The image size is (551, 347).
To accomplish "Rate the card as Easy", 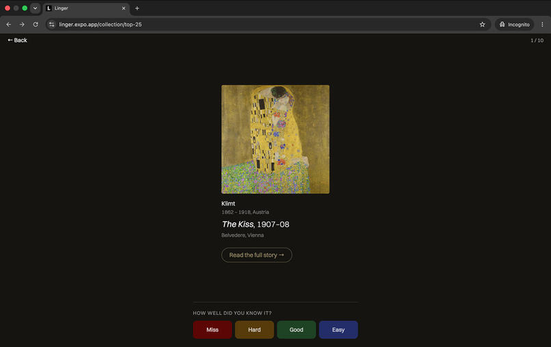I will [x=338, y=330].
